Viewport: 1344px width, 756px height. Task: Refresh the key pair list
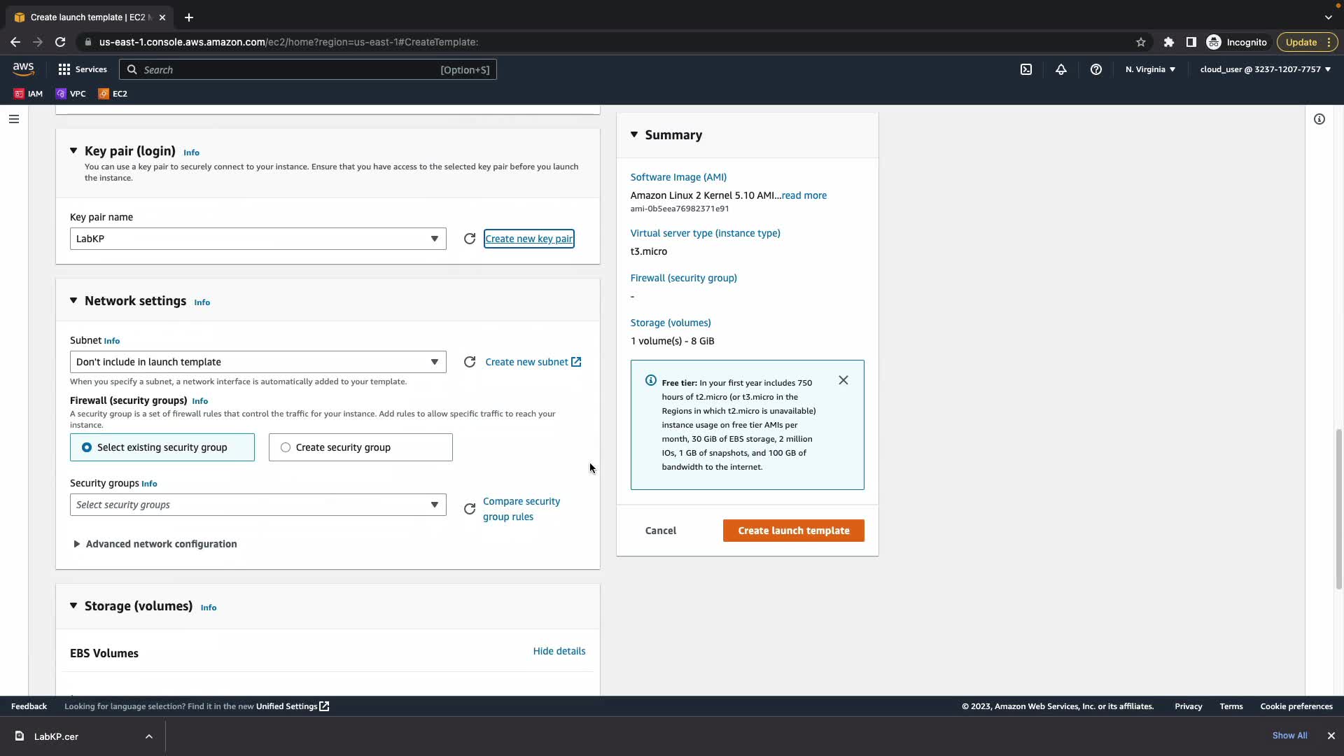click(x=470, y=239)
